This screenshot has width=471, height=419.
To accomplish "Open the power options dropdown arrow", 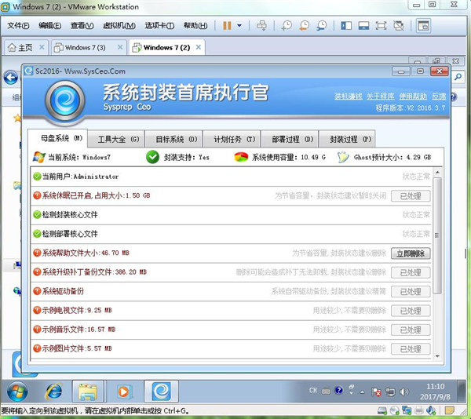I will click(239, 26).
